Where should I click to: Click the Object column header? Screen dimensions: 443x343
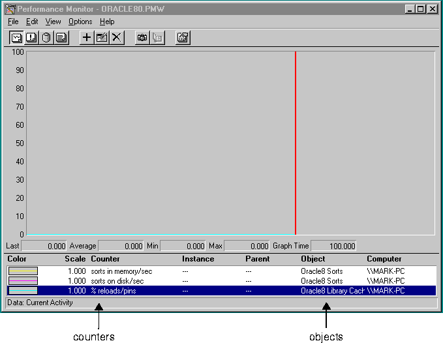[x=313, y=259]
